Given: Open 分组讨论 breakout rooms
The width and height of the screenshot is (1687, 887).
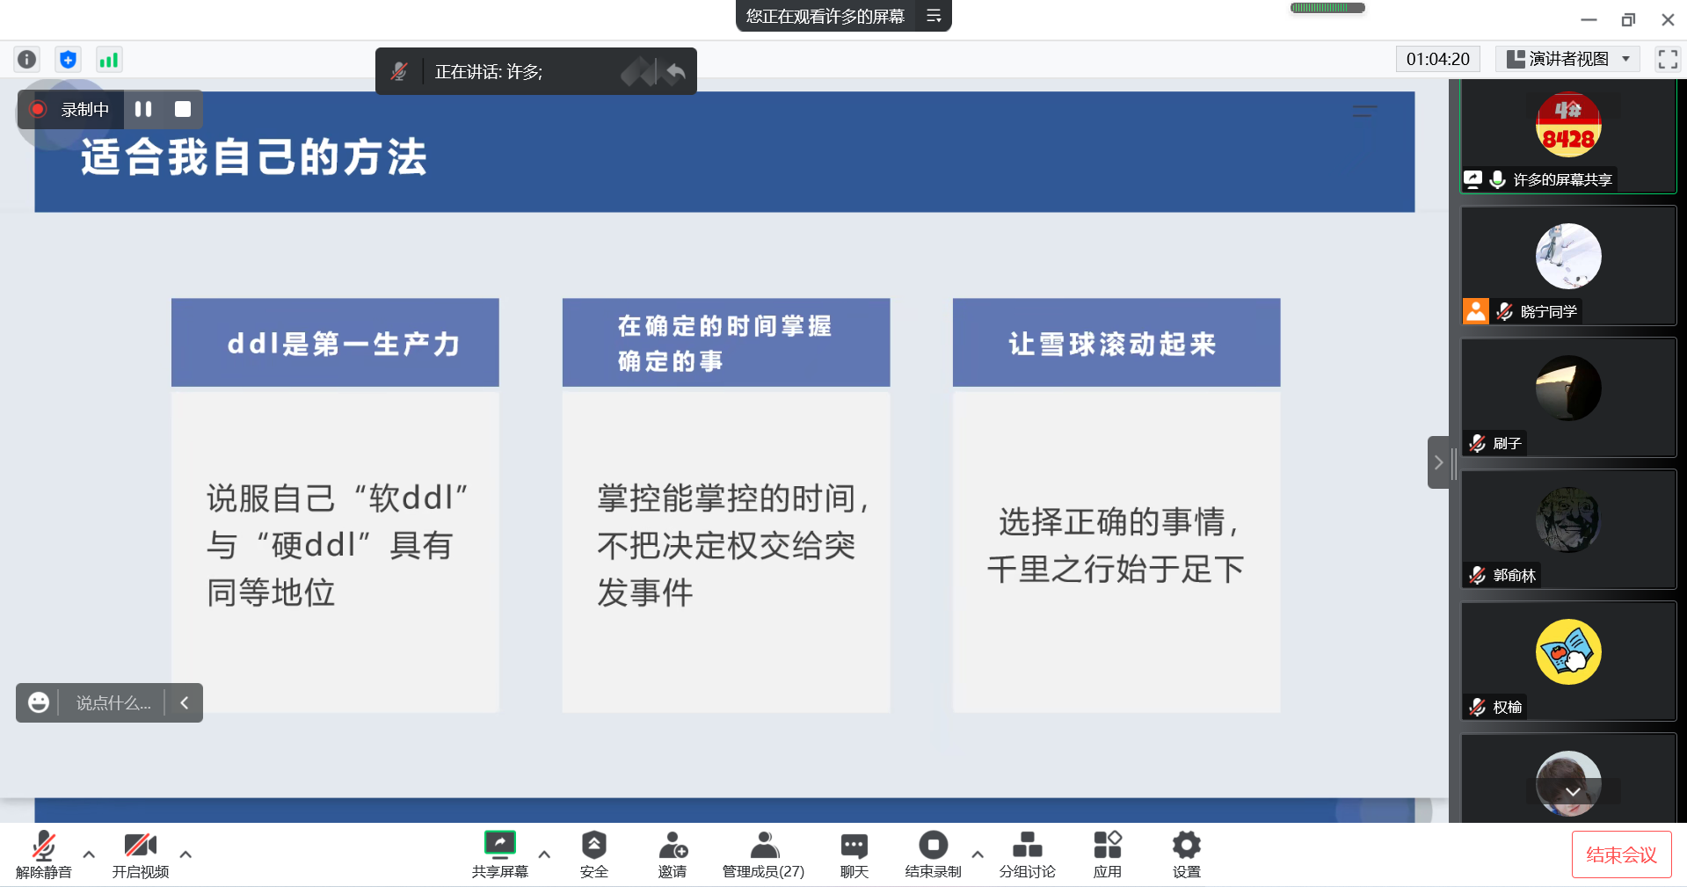Looking at the screenshot, I should point(1027,854).
